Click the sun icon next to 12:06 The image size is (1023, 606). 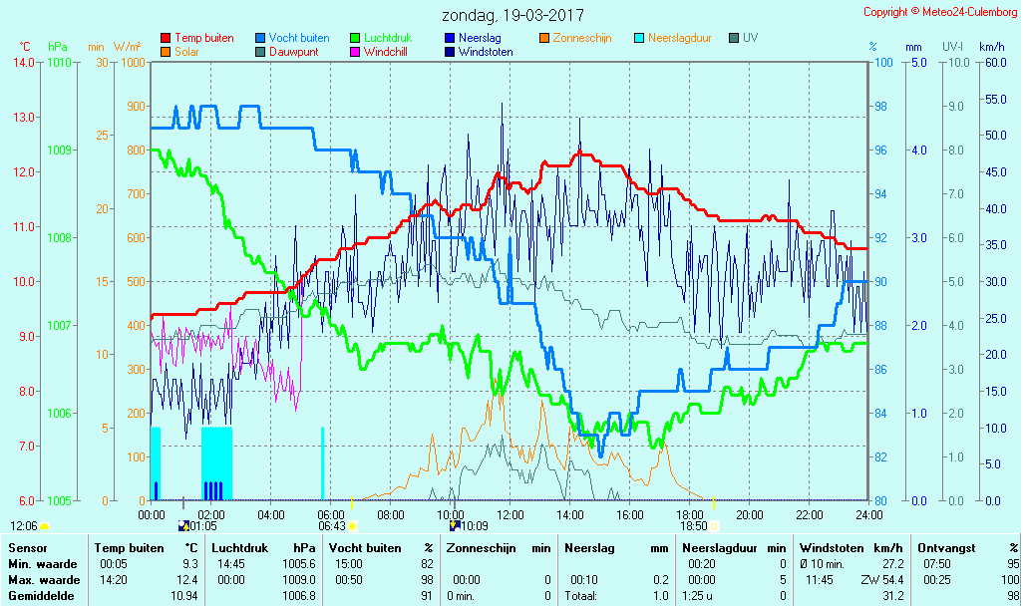45,526
